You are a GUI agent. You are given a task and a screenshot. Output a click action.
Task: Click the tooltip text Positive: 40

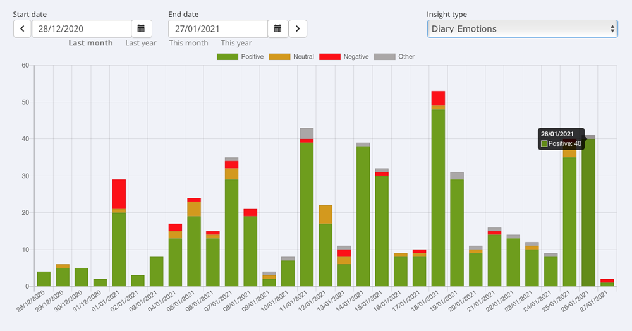point(564,144)
